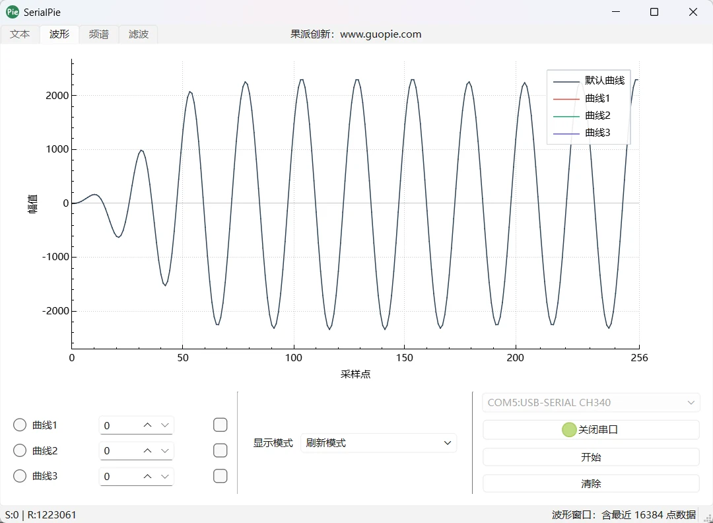Increment the 曲线1 spinbox up arrow

(x=147, y=425)
